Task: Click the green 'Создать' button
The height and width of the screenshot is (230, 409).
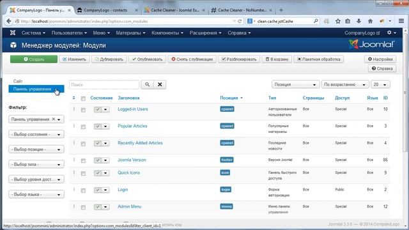Action: point(34,59)
